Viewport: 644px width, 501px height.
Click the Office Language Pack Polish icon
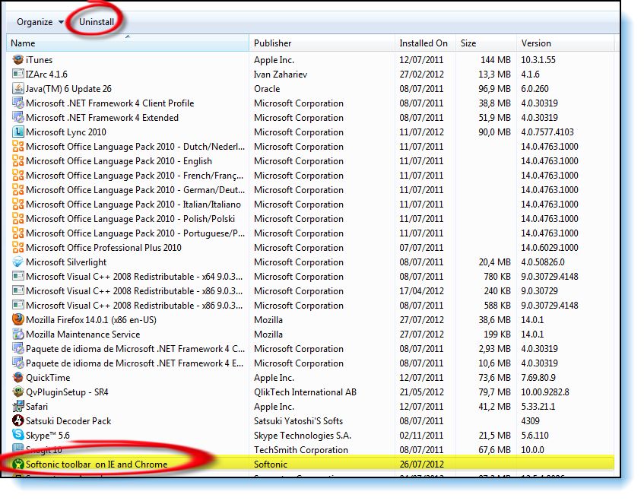point(18,218)
